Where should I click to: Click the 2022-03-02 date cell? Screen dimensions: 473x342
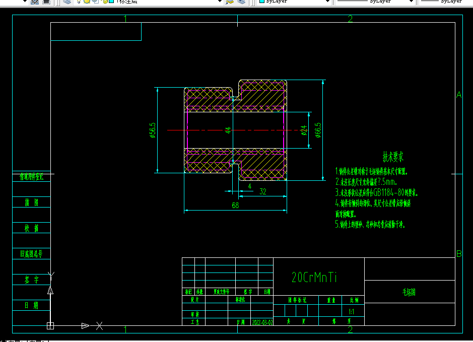click(262, 322)
